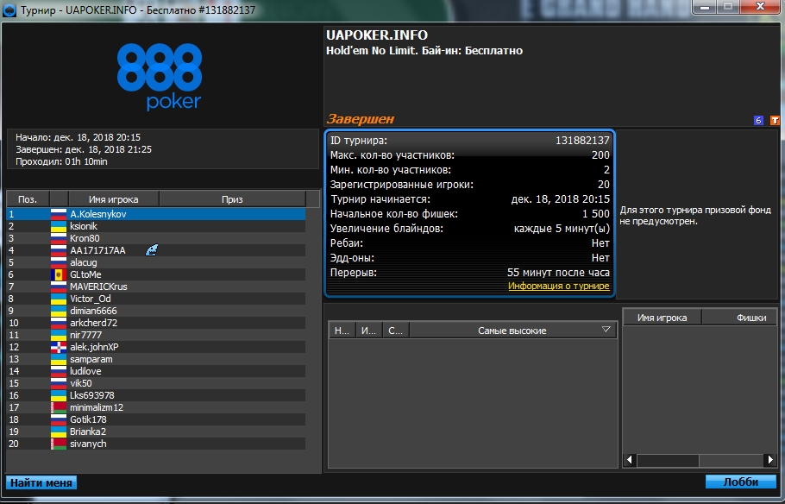Click the flag next to Gotik178
The image size is (785, 504).
click(59, 419)
